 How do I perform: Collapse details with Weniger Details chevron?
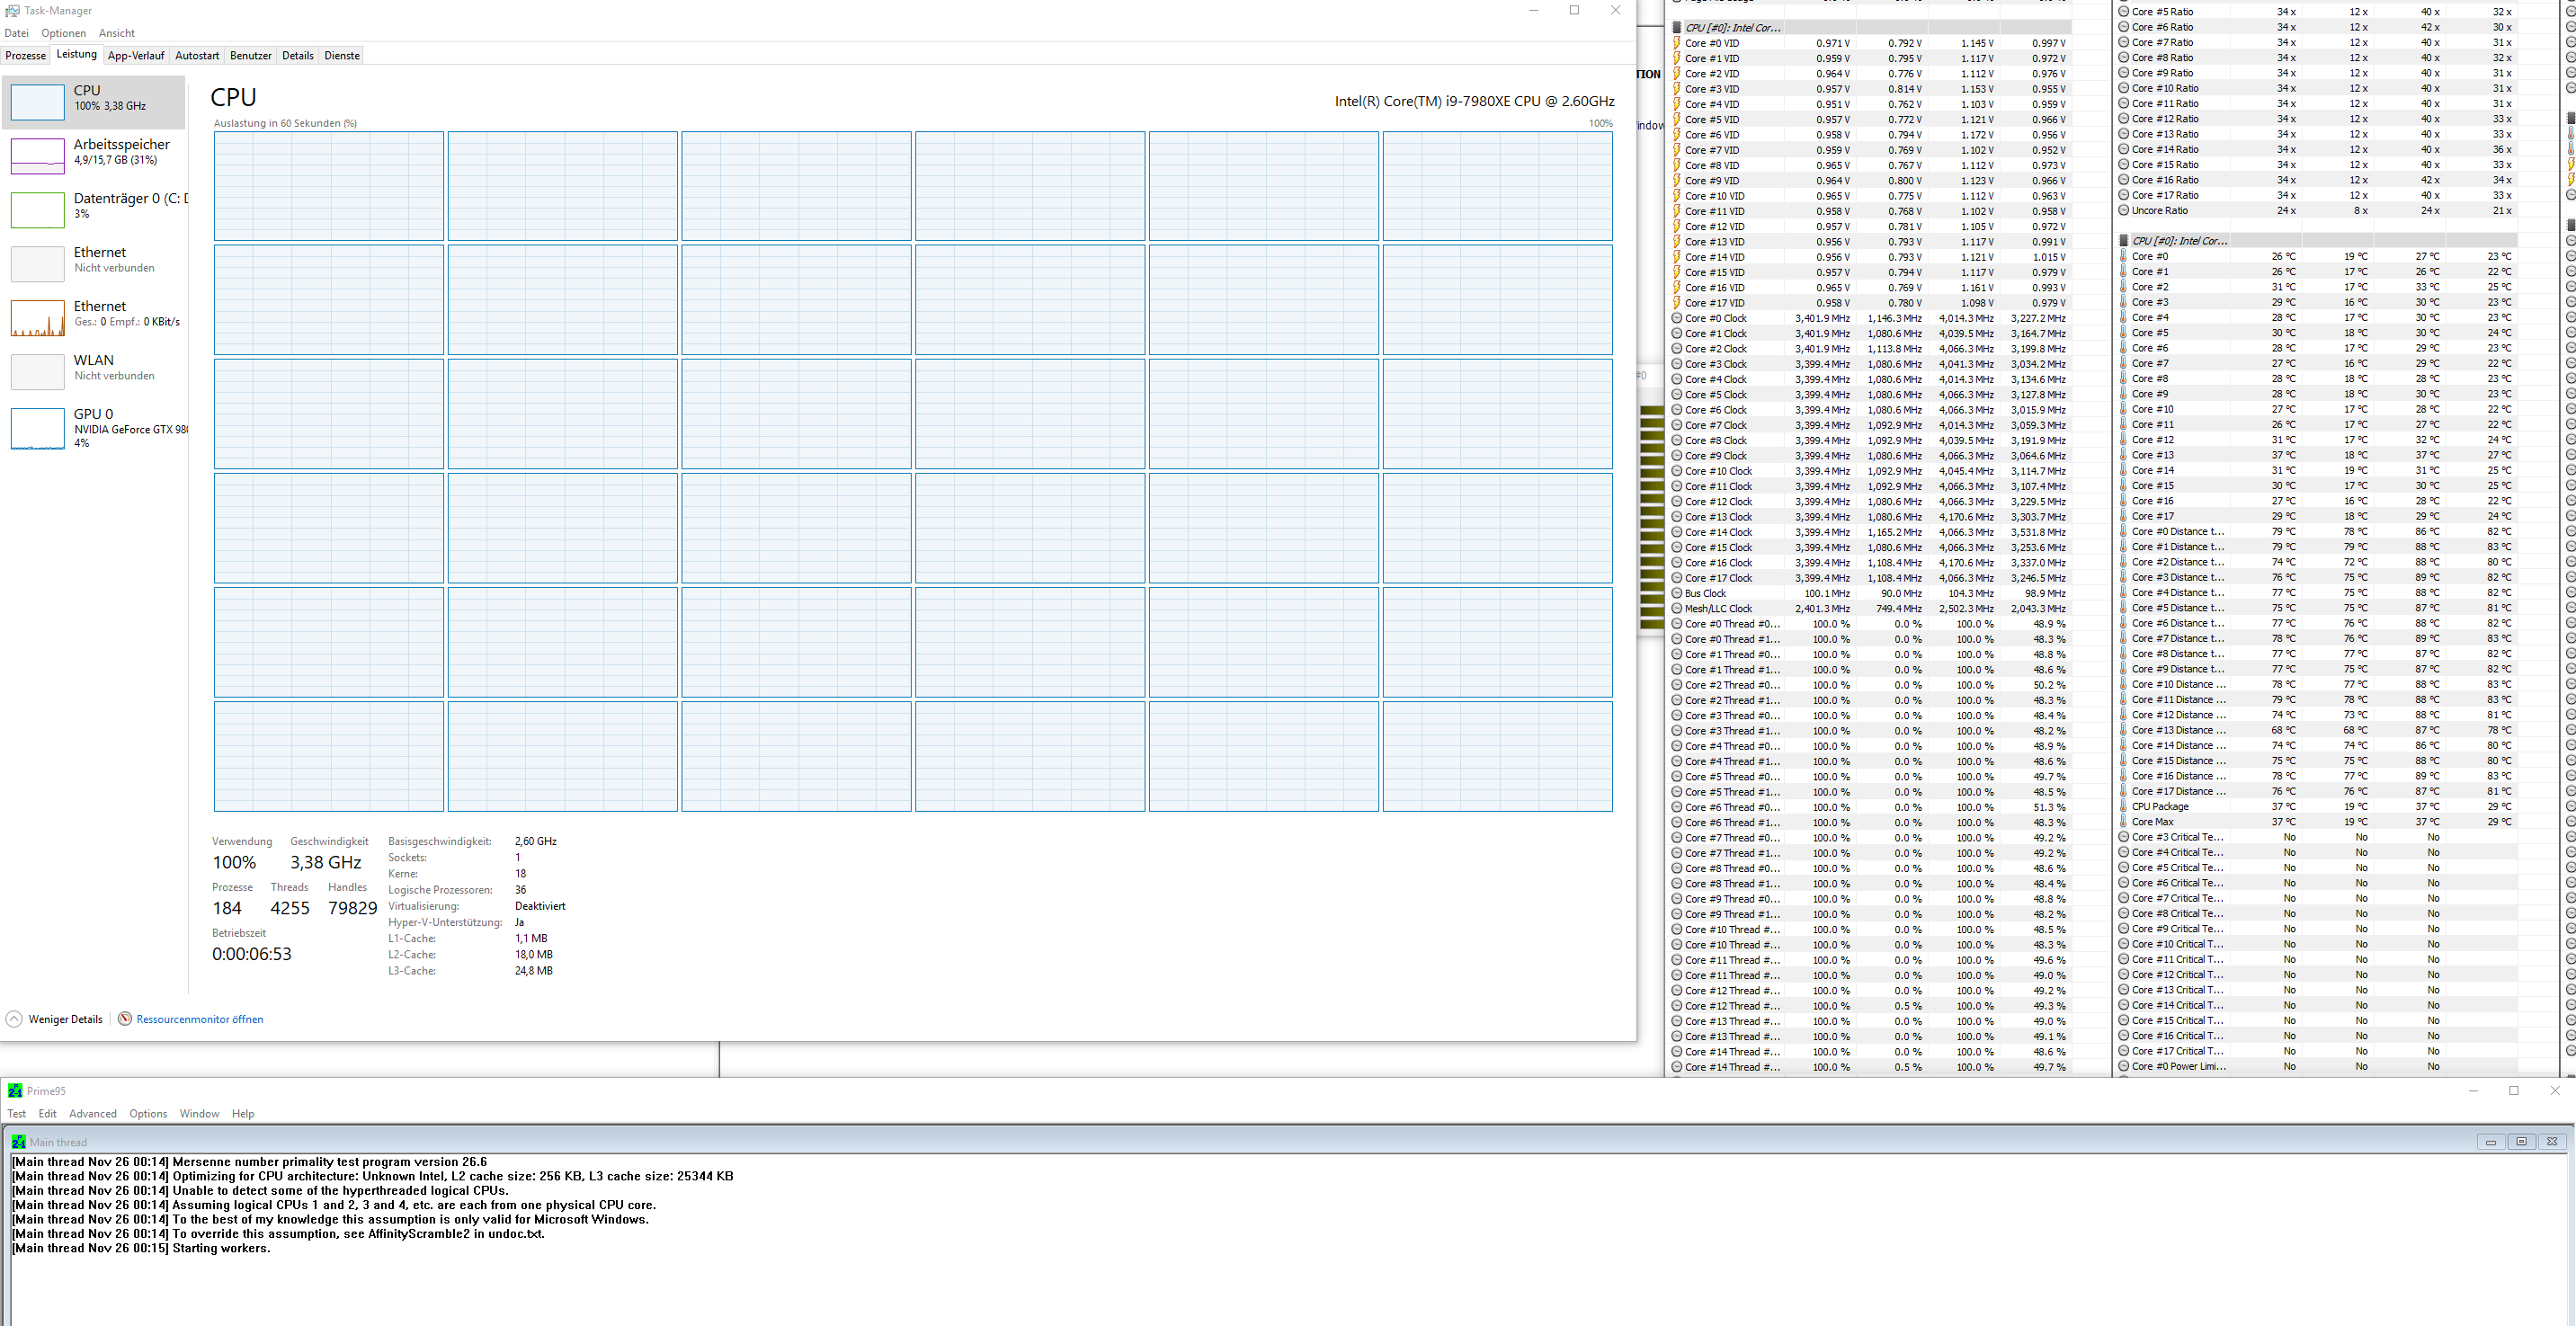[14, 1019]
